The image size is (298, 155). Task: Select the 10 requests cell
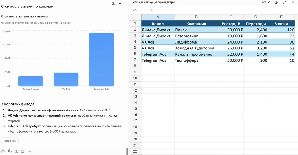click(x=281, y=60)
